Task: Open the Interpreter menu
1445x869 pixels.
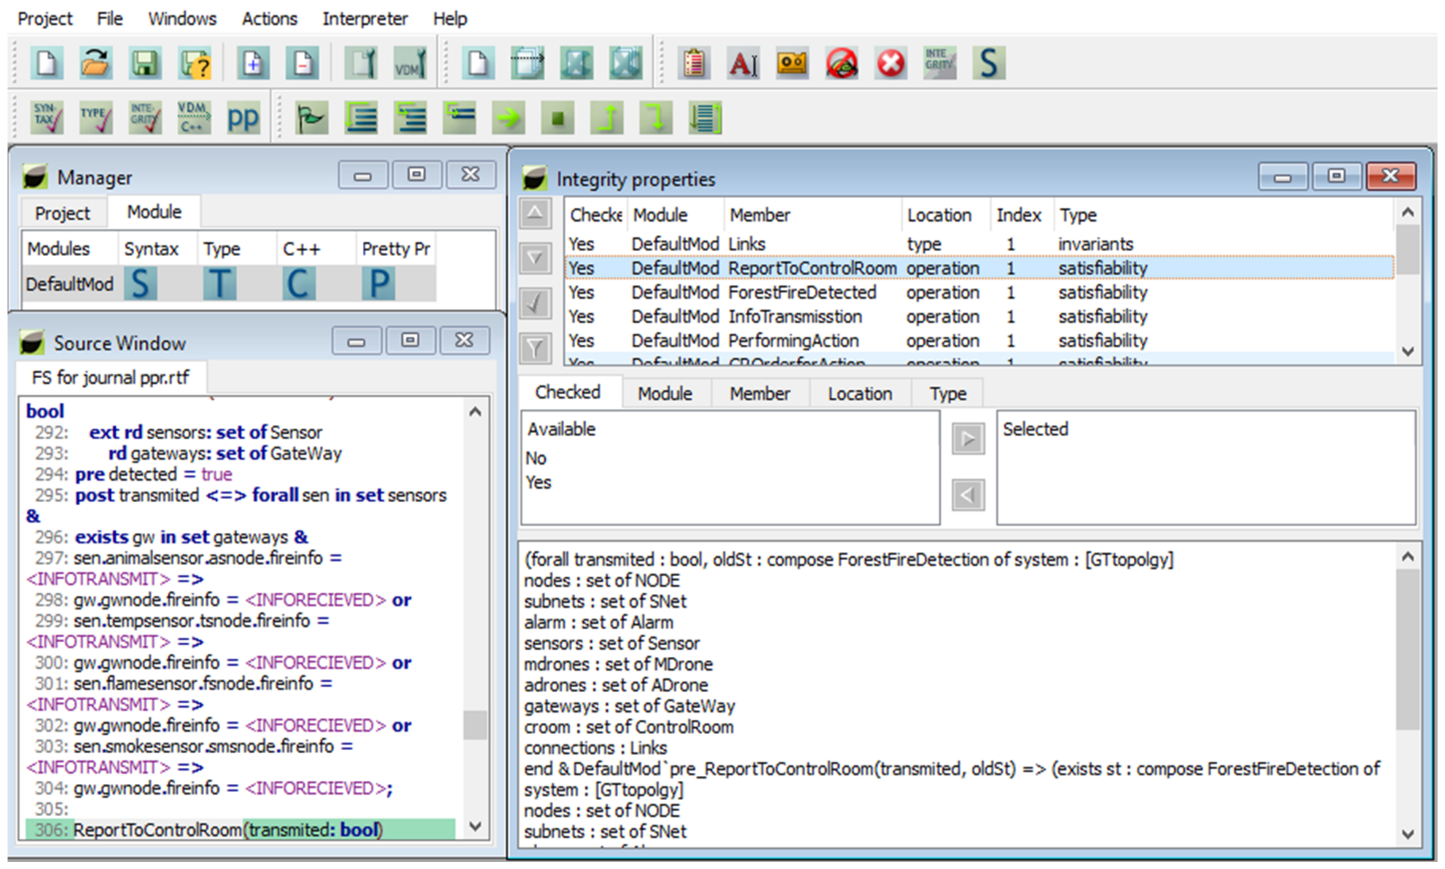Action: [364, 19]
